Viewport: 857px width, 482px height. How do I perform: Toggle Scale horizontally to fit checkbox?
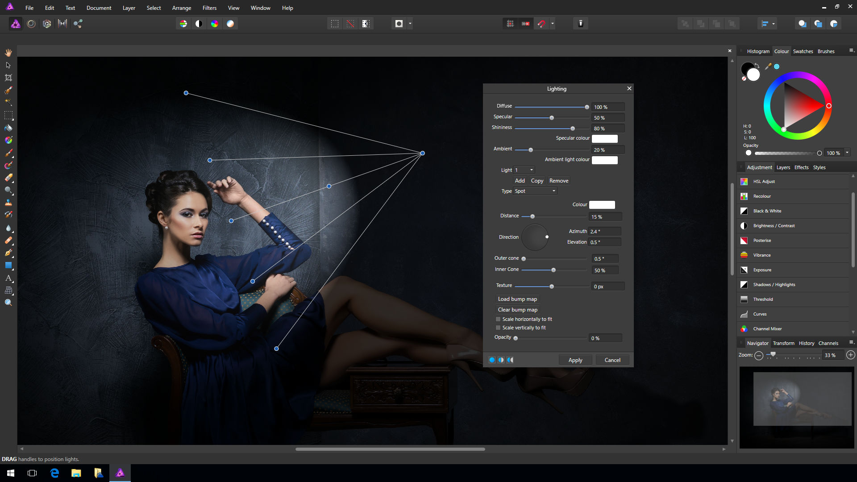[497, 318]
